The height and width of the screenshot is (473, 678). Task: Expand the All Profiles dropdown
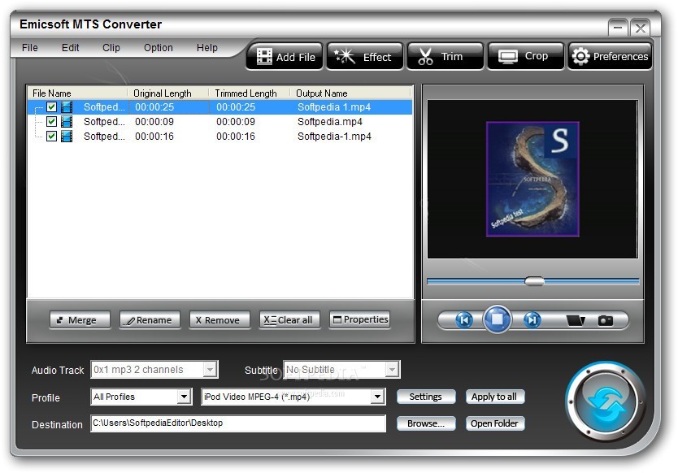tap(185, 397)
